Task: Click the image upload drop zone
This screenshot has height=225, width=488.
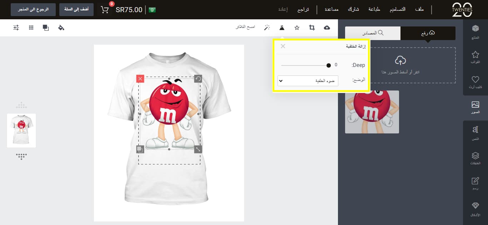Action: click(400, 65)
